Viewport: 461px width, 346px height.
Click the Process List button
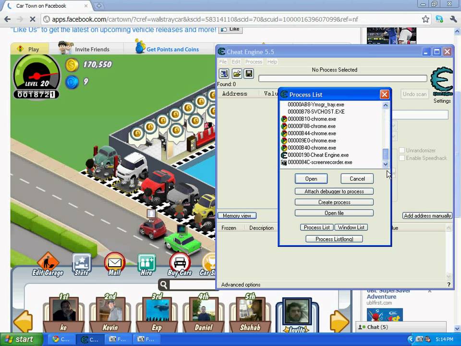coord(316,227)
